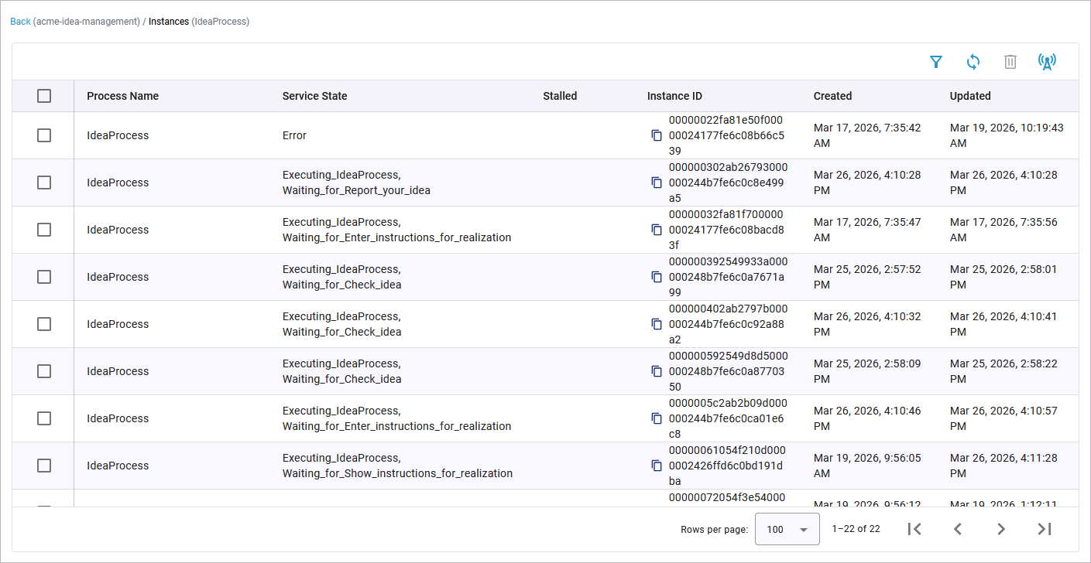This screenshot has width=1091, height=563.
Task: Go to the previous page arrow
Action: pos(957,529)
